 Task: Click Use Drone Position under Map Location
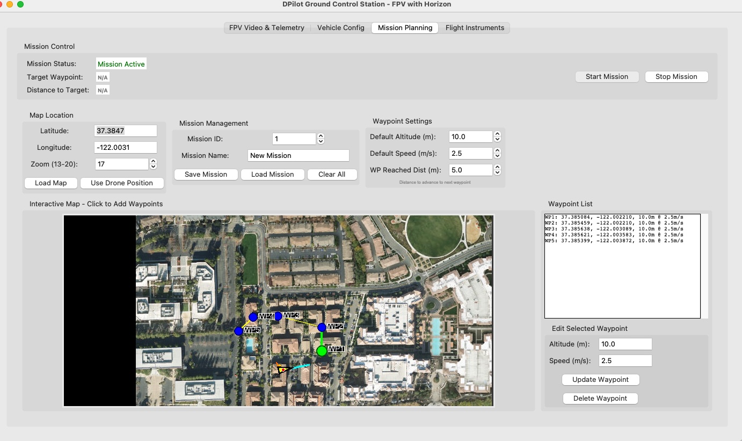click(122, 183)
